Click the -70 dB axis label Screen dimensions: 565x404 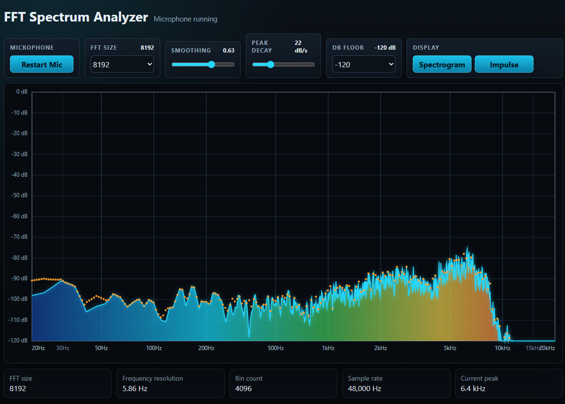20,237
